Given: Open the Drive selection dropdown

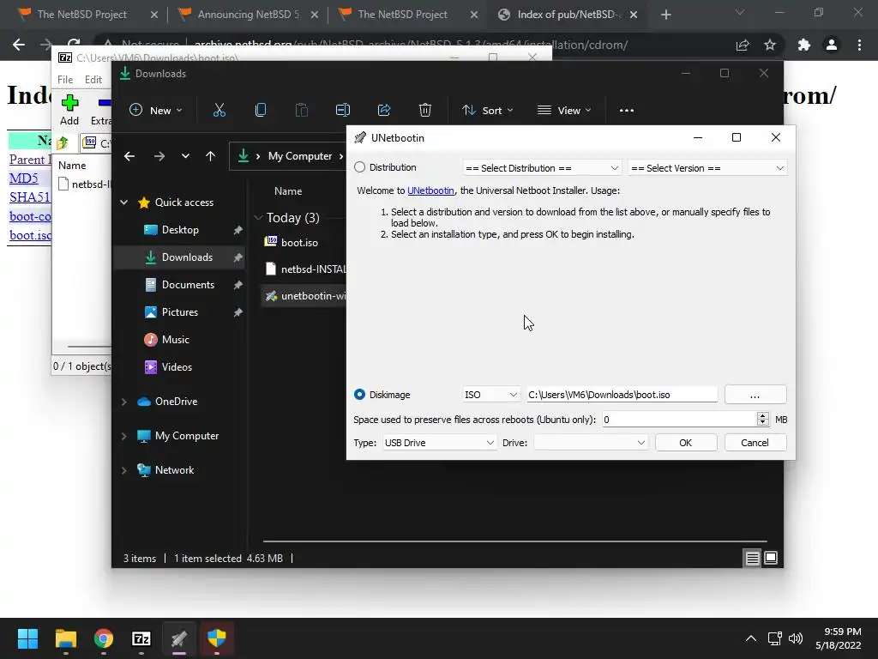Looking at the screenshot, I should coord(591,443).
